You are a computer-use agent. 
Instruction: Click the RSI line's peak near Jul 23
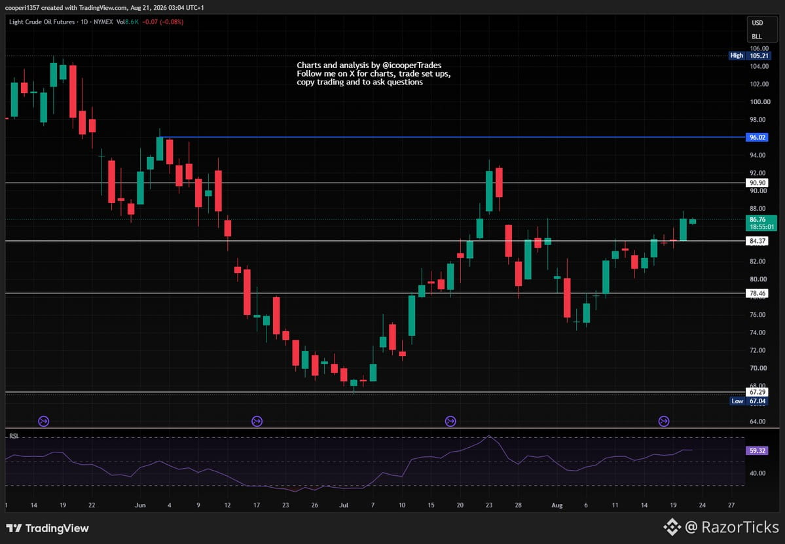click(489, 436)
